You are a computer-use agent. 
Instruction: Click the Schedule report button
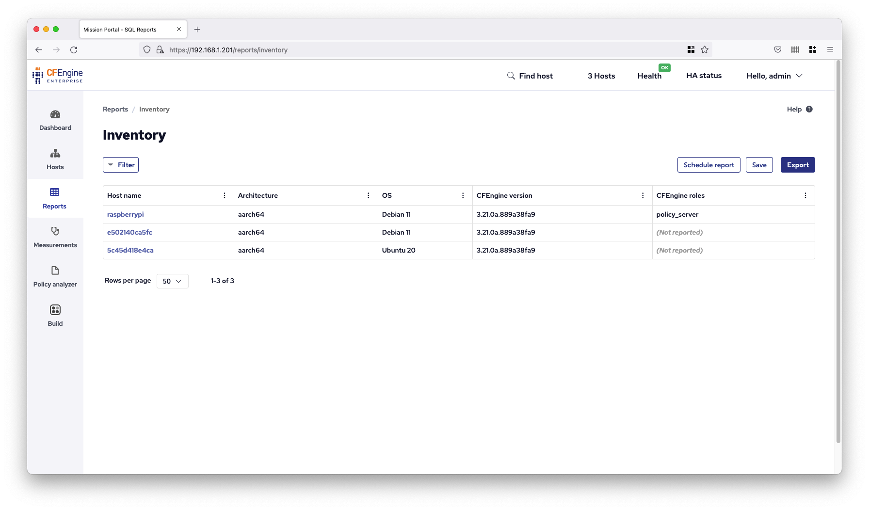(709, 165)
